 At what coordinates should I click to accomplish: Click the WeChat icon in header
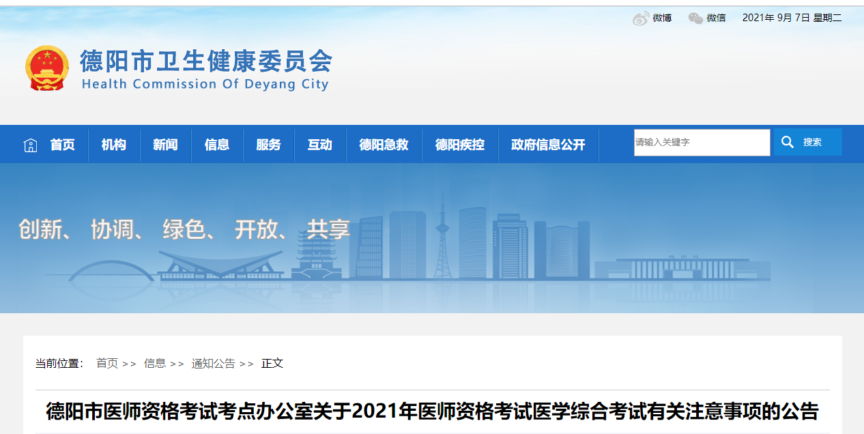point(695,18)
